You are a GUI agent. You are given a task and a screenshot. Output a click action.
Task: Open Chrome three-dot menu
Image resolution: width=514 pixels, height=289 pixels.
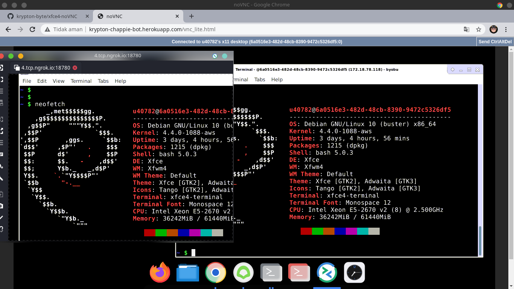[506, 29]
